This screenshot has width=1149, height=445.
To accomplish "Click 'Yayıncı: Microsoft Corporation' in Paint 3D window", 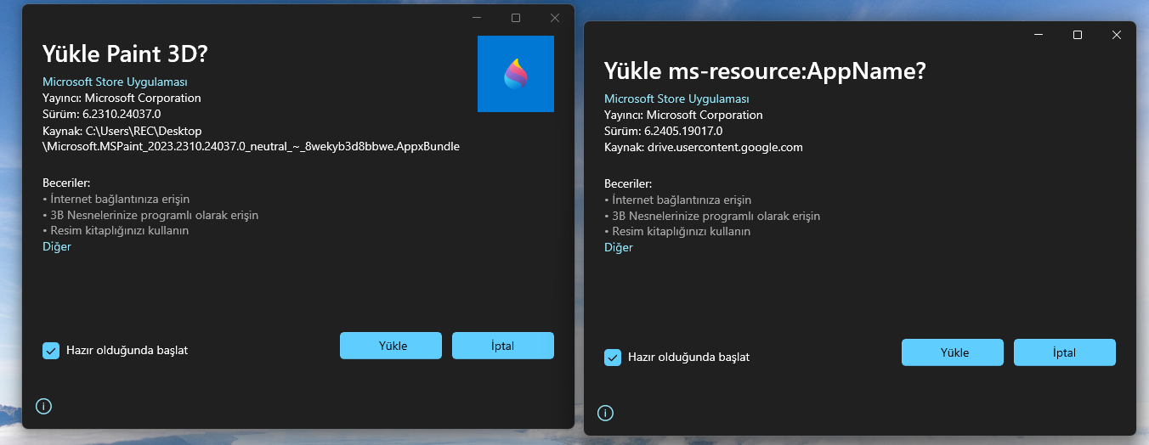I will pyautogui.click(x=122, y=98).
